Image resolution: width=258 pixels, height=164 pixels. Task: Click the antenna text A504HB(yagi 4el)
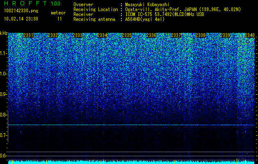pyautogui.click(x=145, y=19)
